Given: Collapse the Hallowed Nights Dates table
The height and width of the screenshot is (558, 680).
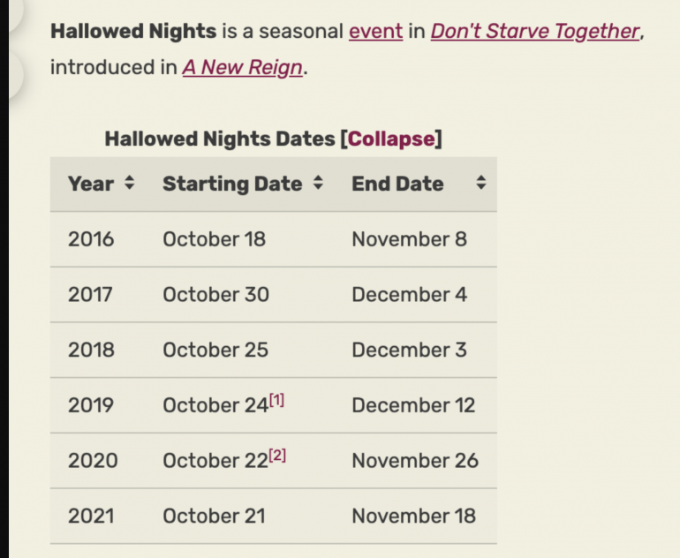Looking at the screenshot, I should 391,139.
